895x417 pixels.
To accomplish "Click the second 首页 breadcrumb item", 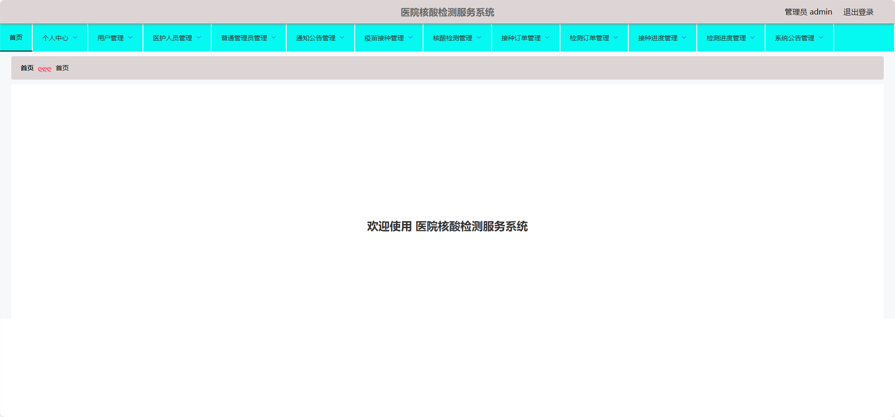I will (62, 68).
